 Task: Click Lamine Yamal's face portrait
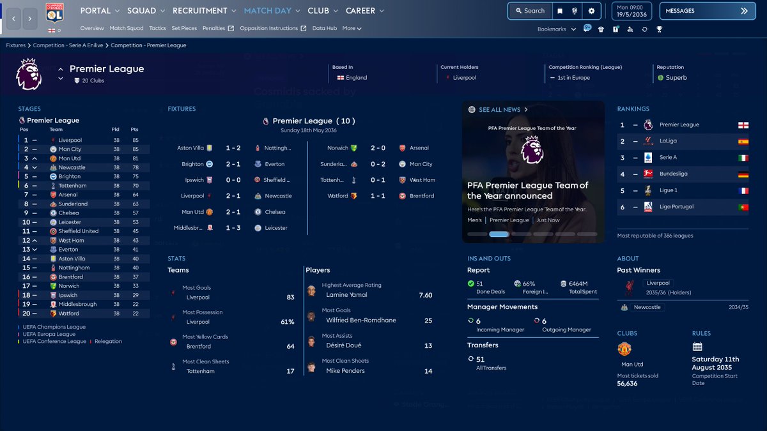311,291
